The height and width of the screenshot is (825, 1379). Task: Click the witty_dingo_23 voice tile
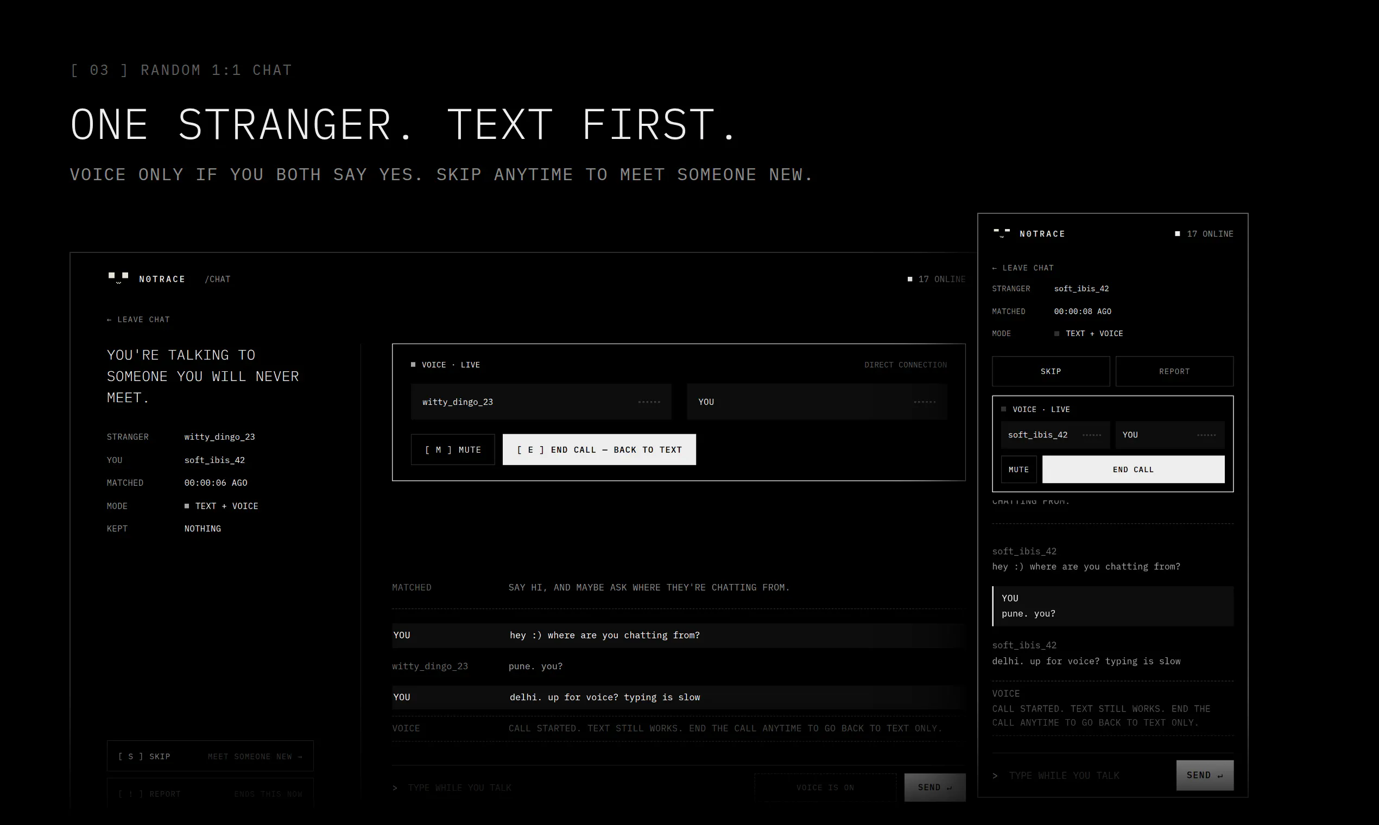coord(541,402)
